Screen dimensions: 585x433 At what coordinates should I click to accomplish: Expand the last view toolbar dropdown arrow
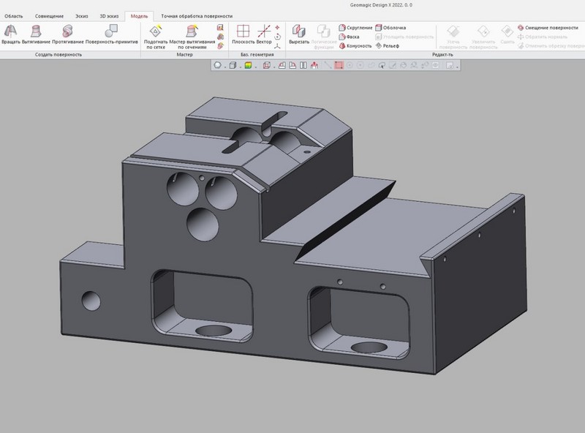tap(457, 67)
